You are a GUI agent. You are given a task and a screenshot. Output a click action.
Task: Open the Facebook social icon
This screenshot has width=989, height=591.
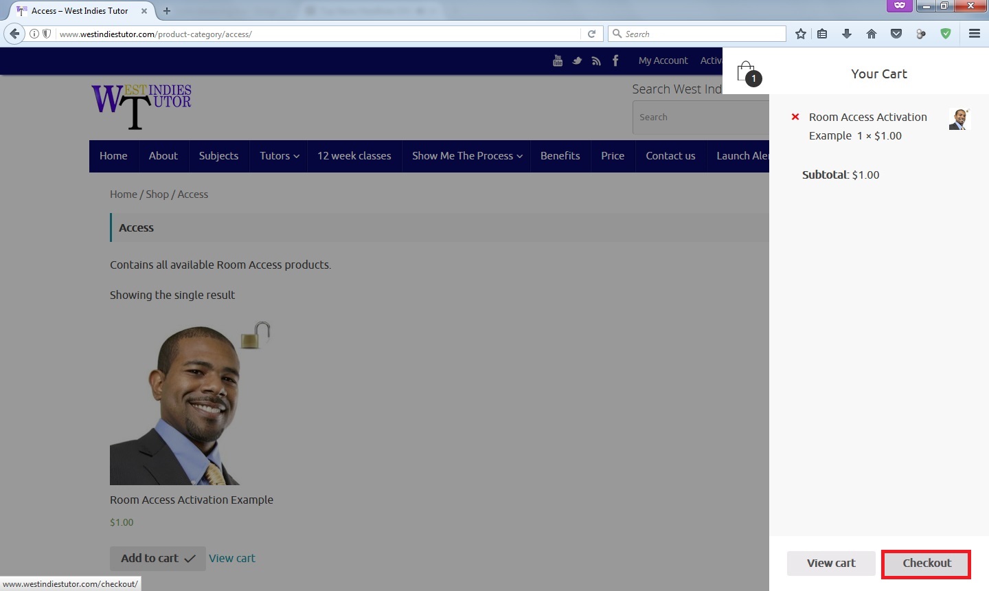point(615,60)
